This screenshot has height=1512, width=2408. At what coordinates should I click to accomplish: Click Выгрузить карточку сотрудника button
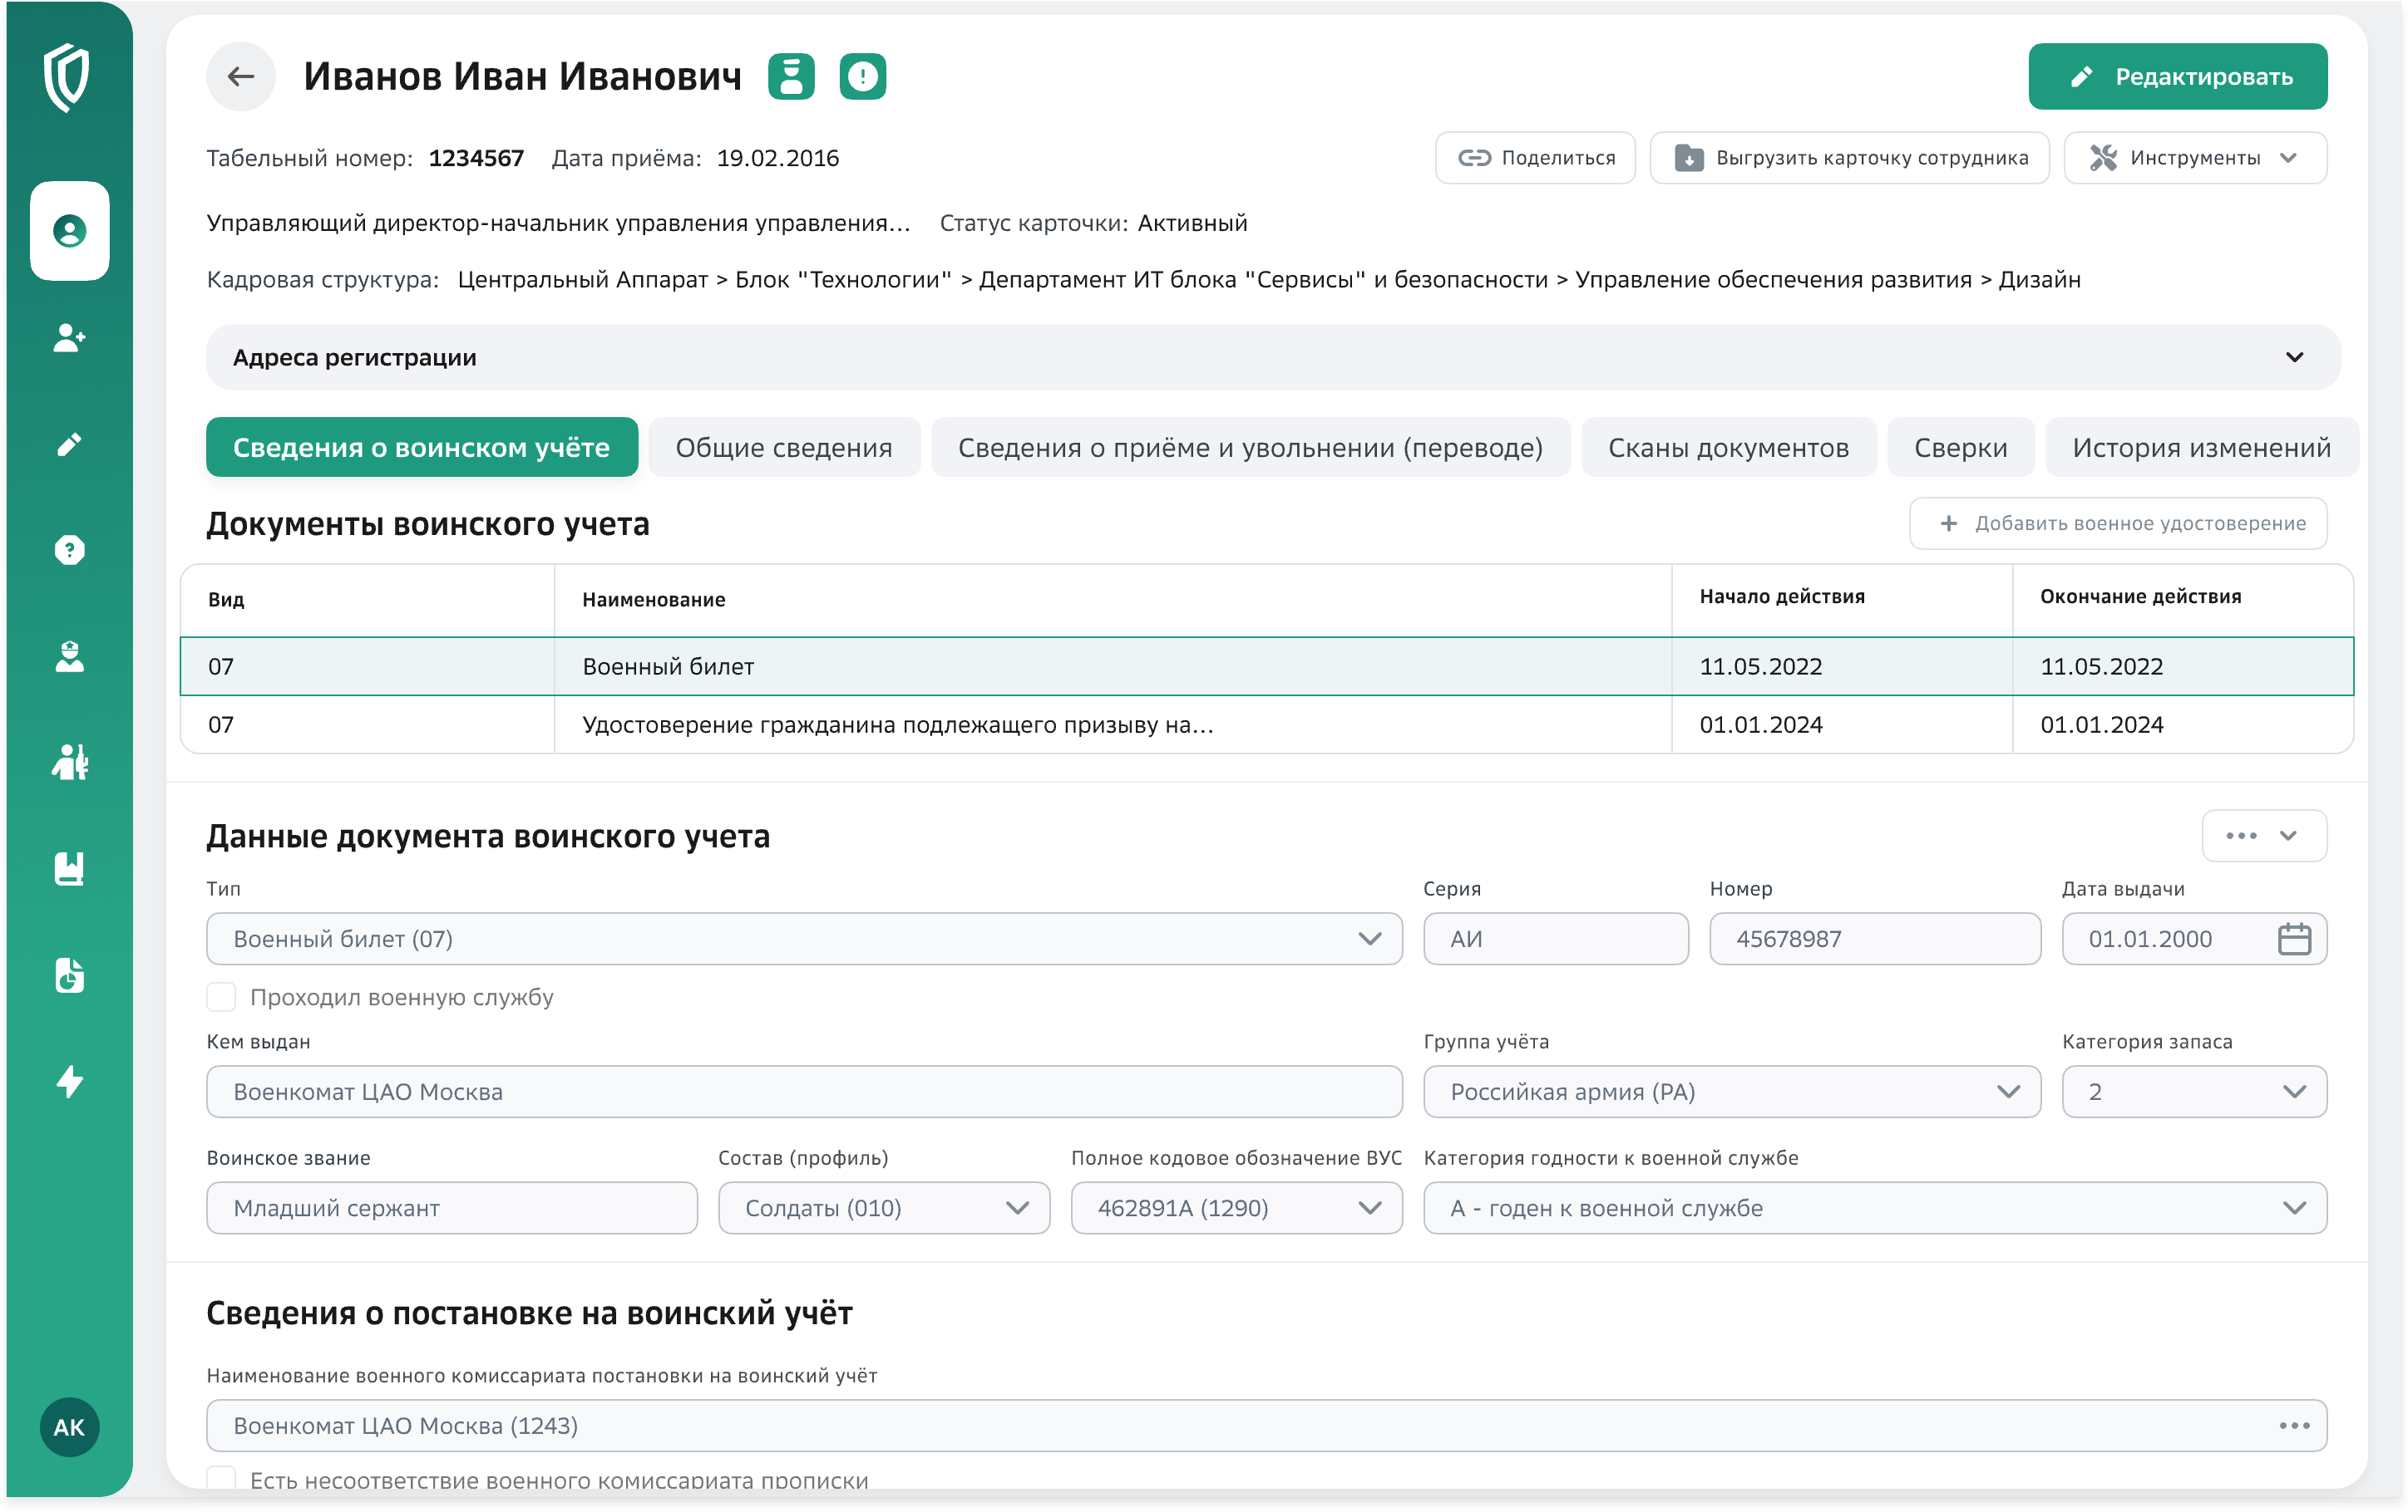[x=1849, y=158]
